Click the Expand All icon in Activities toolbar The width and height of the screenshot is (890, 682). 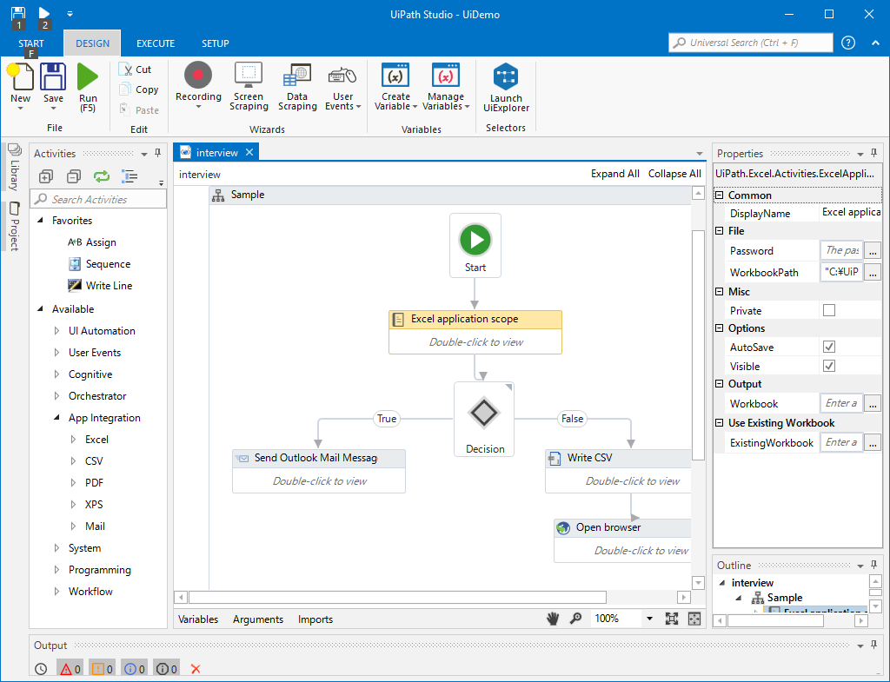point(46,176)
